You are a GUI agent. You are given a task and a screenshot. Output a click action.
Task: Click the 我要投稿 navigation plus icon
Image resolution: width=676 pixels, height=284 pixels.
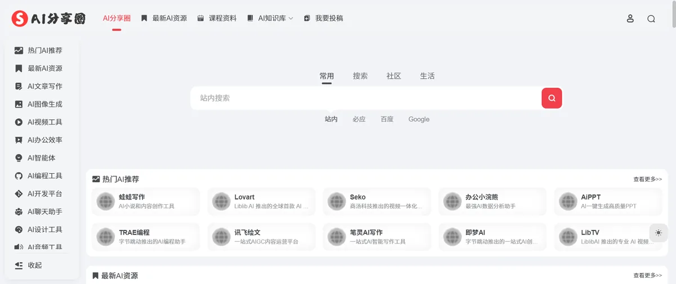point(307,19)
